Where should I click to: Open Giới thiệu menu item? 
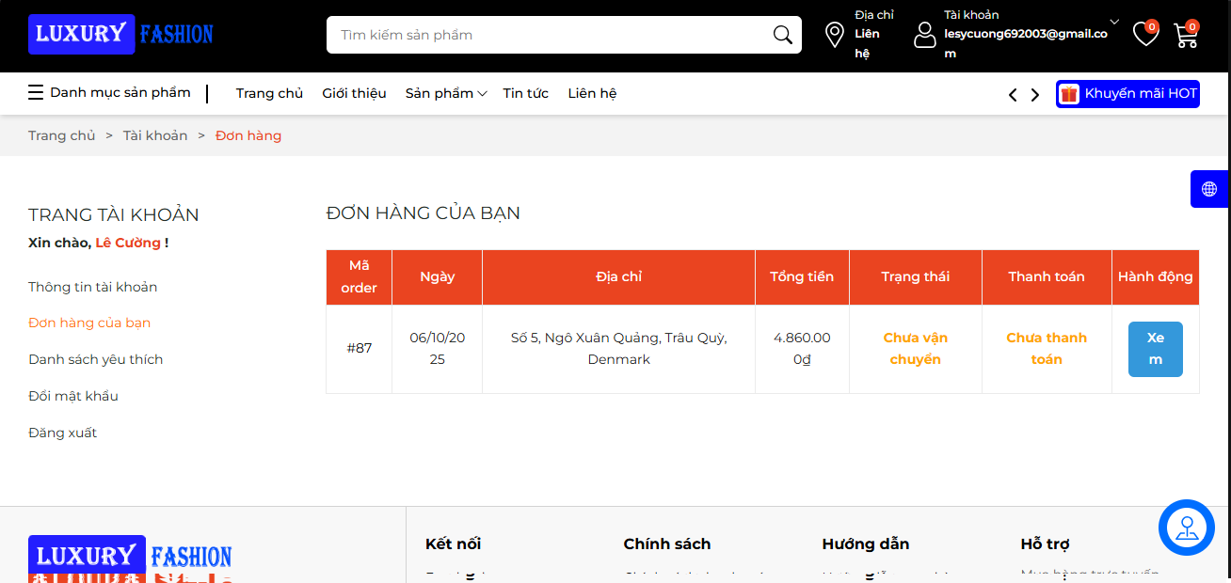click(354, 93)
